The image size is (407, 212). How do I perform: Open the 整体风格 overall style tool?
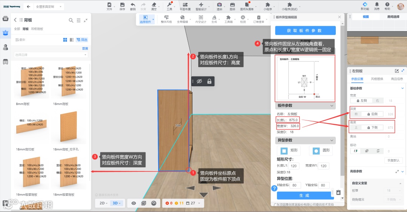tap(167, 19)
